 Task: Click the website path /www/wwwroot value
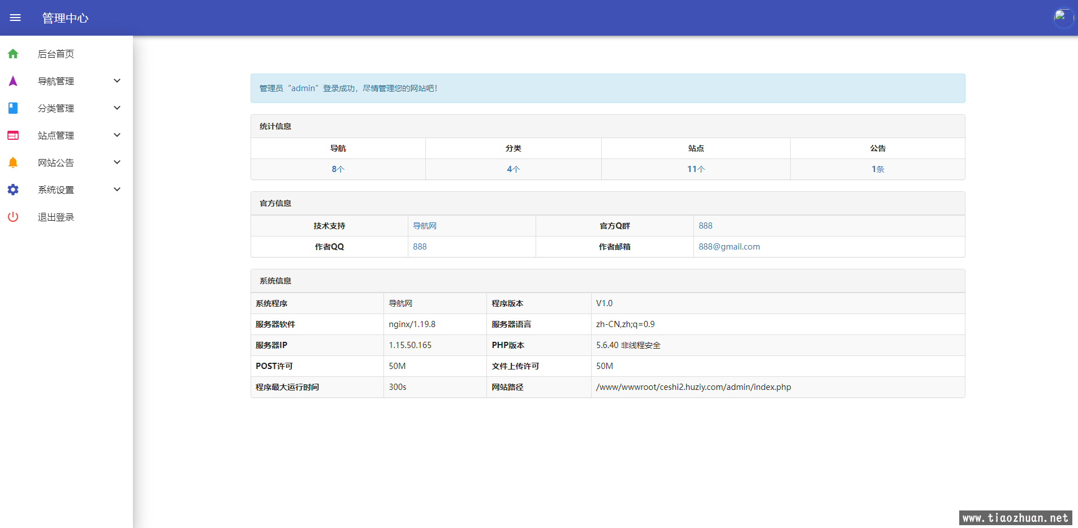pyautogui.click(x=693, y=387)
